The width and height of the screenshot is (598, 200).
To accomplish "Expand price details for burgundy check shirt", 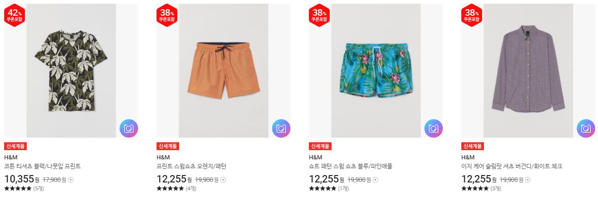I will [527, 180].
